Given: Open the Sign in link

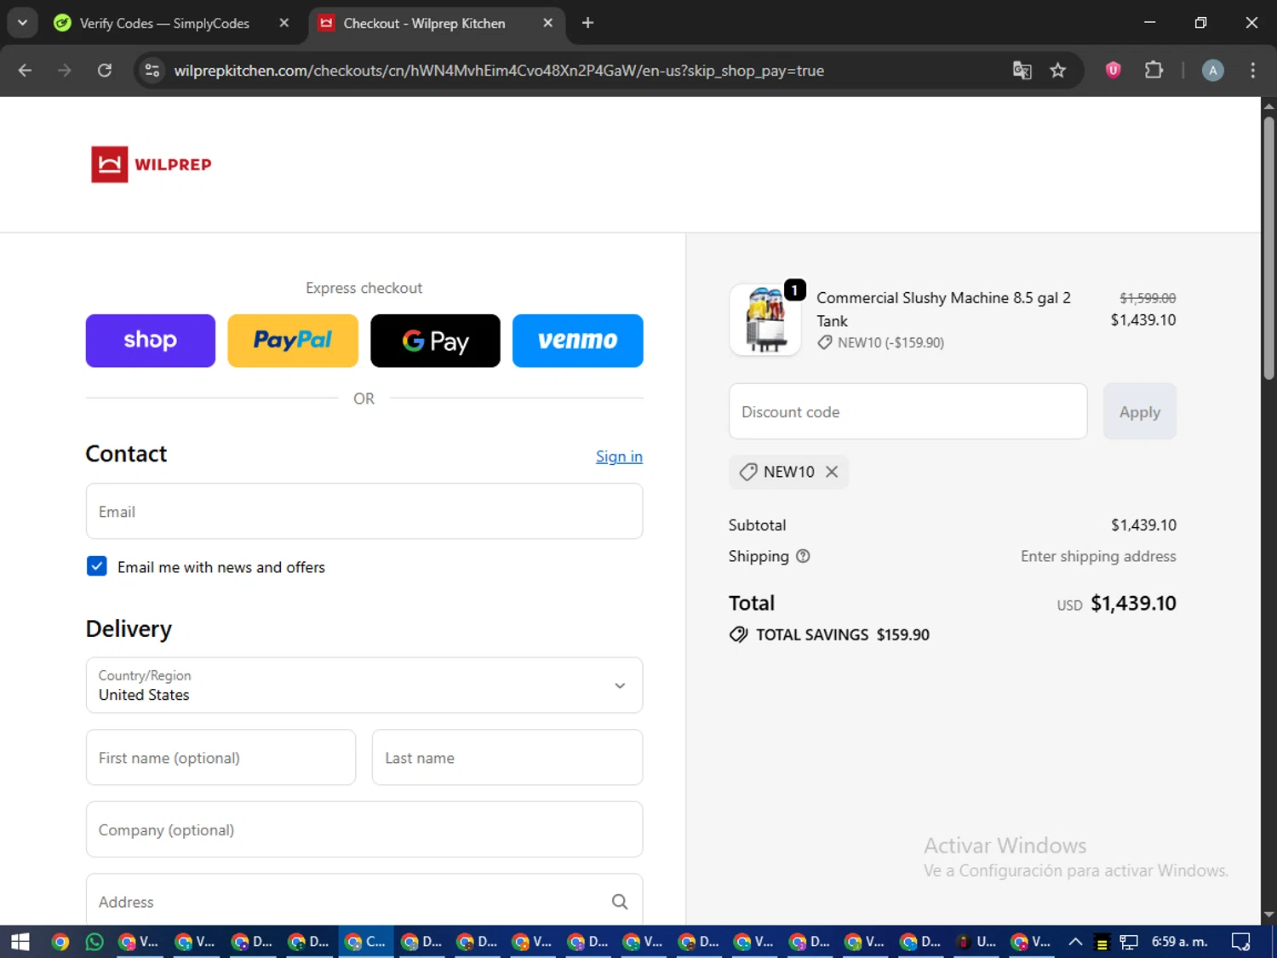Looking at the screenshot, I should pos(619,456).
